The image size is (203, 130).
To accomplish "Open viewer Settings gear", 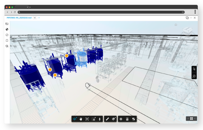I will point(121,119).
